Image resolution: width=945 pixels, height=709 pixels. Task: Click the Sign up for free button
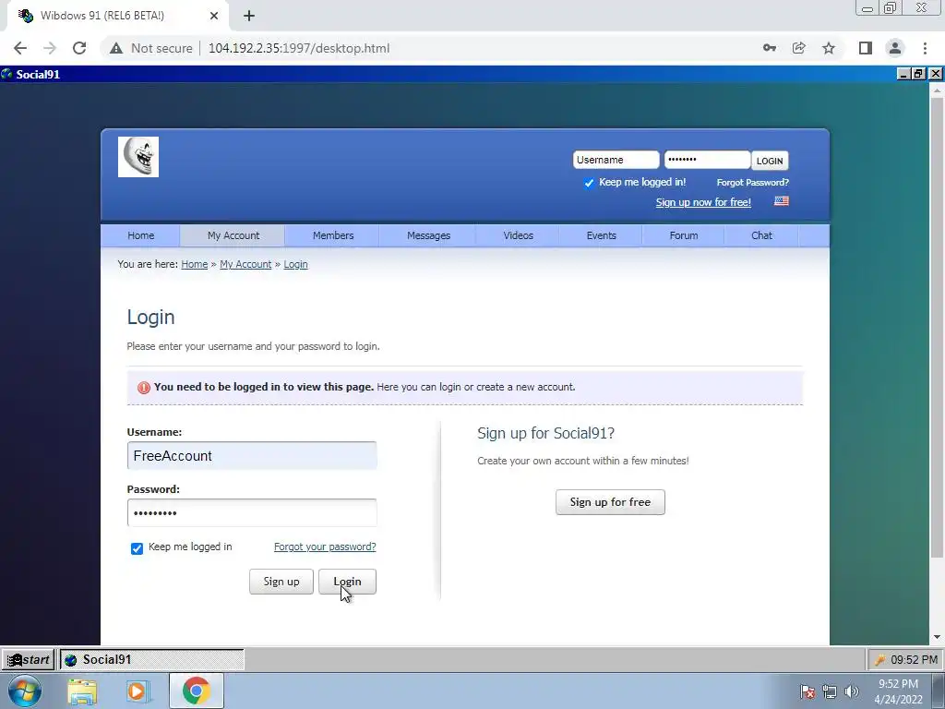coord(610,502)
